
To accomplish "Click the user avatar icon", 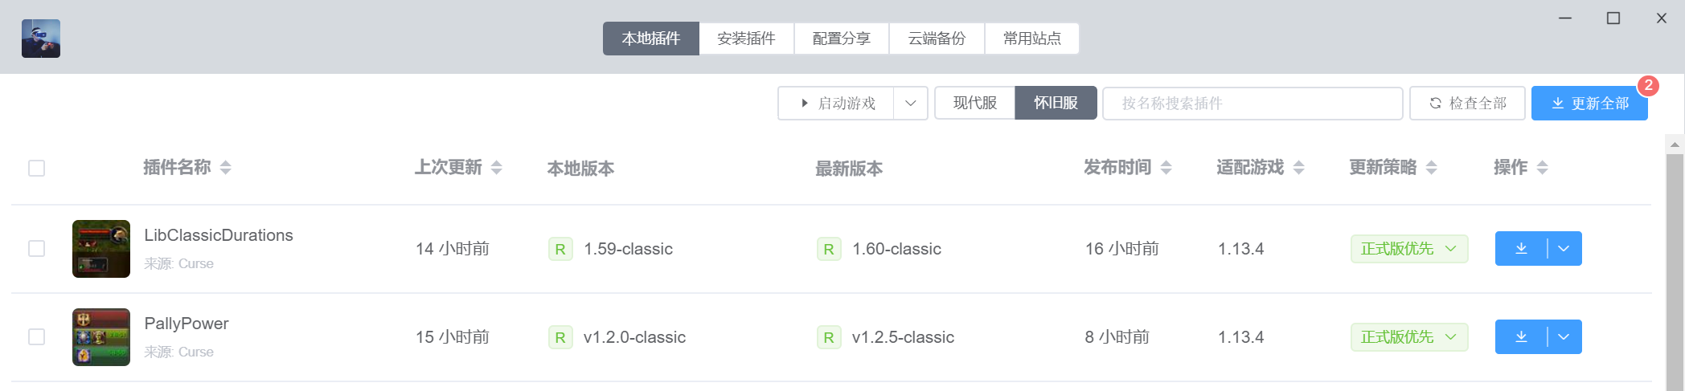I will point(41,39).
